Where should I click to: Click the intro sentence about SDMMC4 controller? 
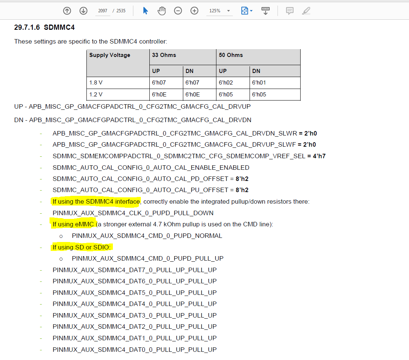(x=91, y=41)
